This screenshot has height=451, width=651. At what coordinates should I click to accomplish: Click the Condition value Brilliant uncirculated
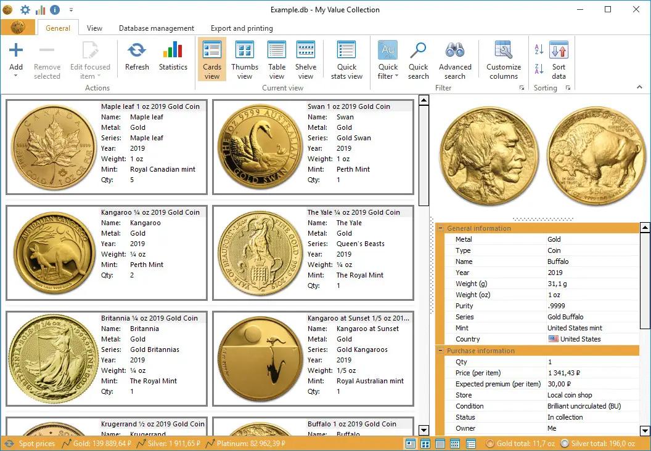[x=584, y=406]
